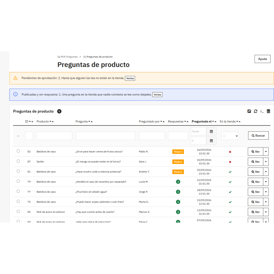Select checkbox for question 75
Image resolution: width=274 pixels, height=274 pixels.
(x=18, y=201)
